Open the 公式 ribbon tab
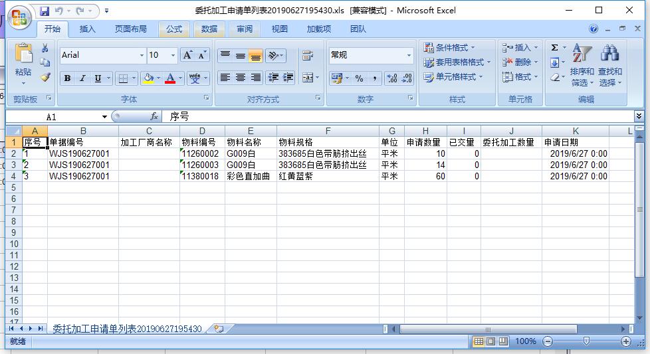650x354 pixels. coord(174,29)
